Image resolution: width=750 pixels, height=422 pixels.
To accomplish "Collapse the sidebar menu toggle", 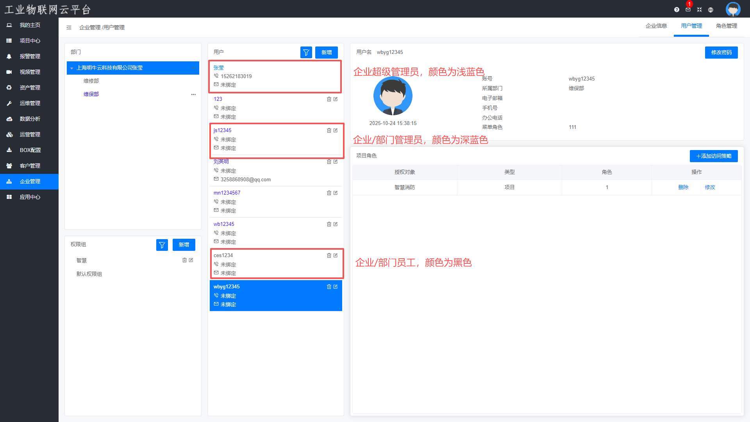I will 69,27.
